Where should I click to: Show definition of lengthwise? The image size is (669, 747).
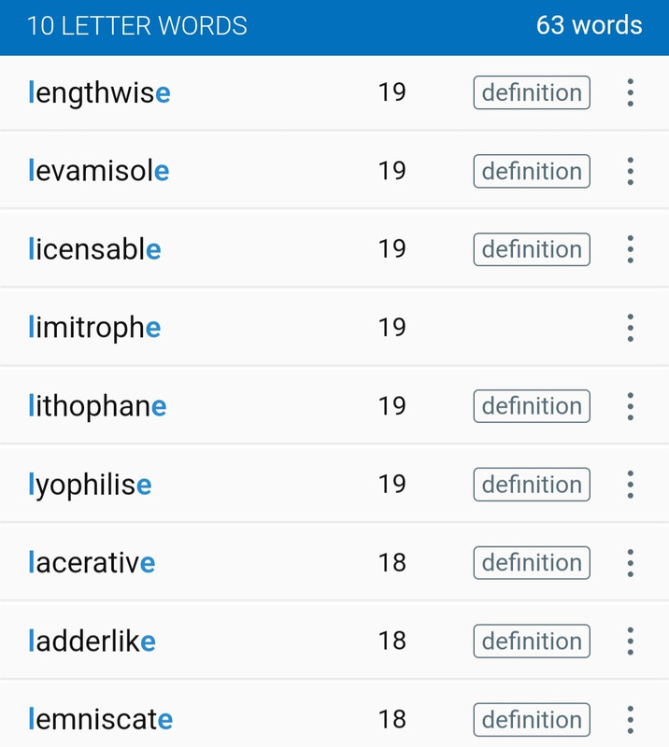pos(532,92)
